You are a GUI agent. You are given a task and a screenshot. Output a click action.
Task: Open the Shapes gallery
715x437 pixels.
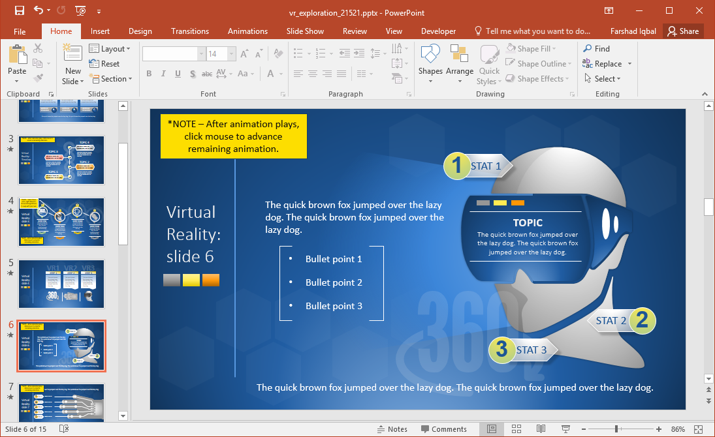(x=430, y=57)
